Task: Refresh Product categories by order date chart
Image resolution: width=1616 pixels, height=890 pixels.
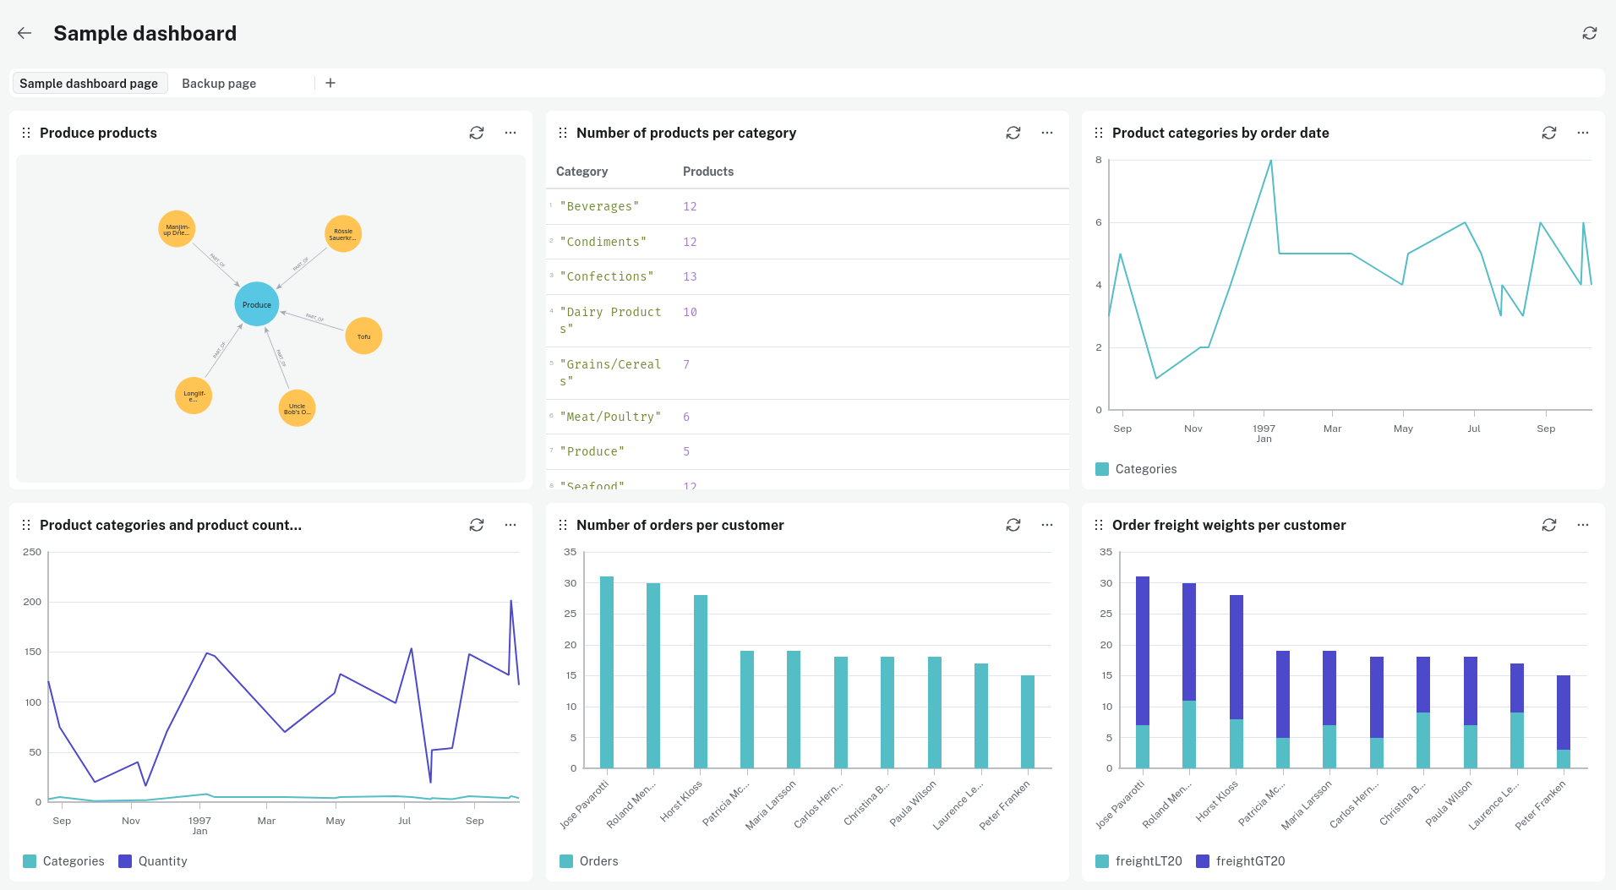Action: point(1548,133)
